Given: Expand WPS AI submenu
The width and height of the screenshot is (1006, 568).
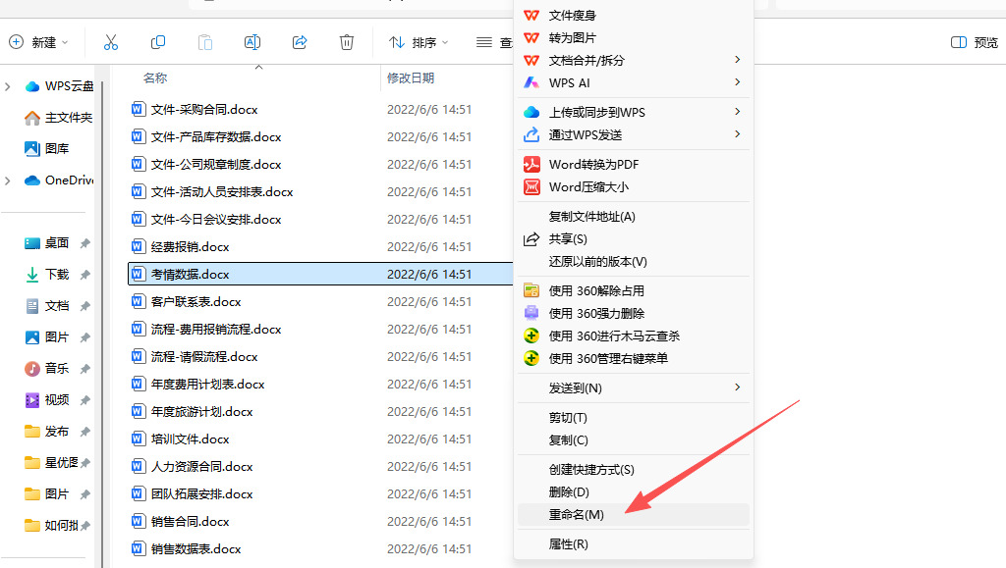Looking at the screenshot, I should click(x=634, y=82).
